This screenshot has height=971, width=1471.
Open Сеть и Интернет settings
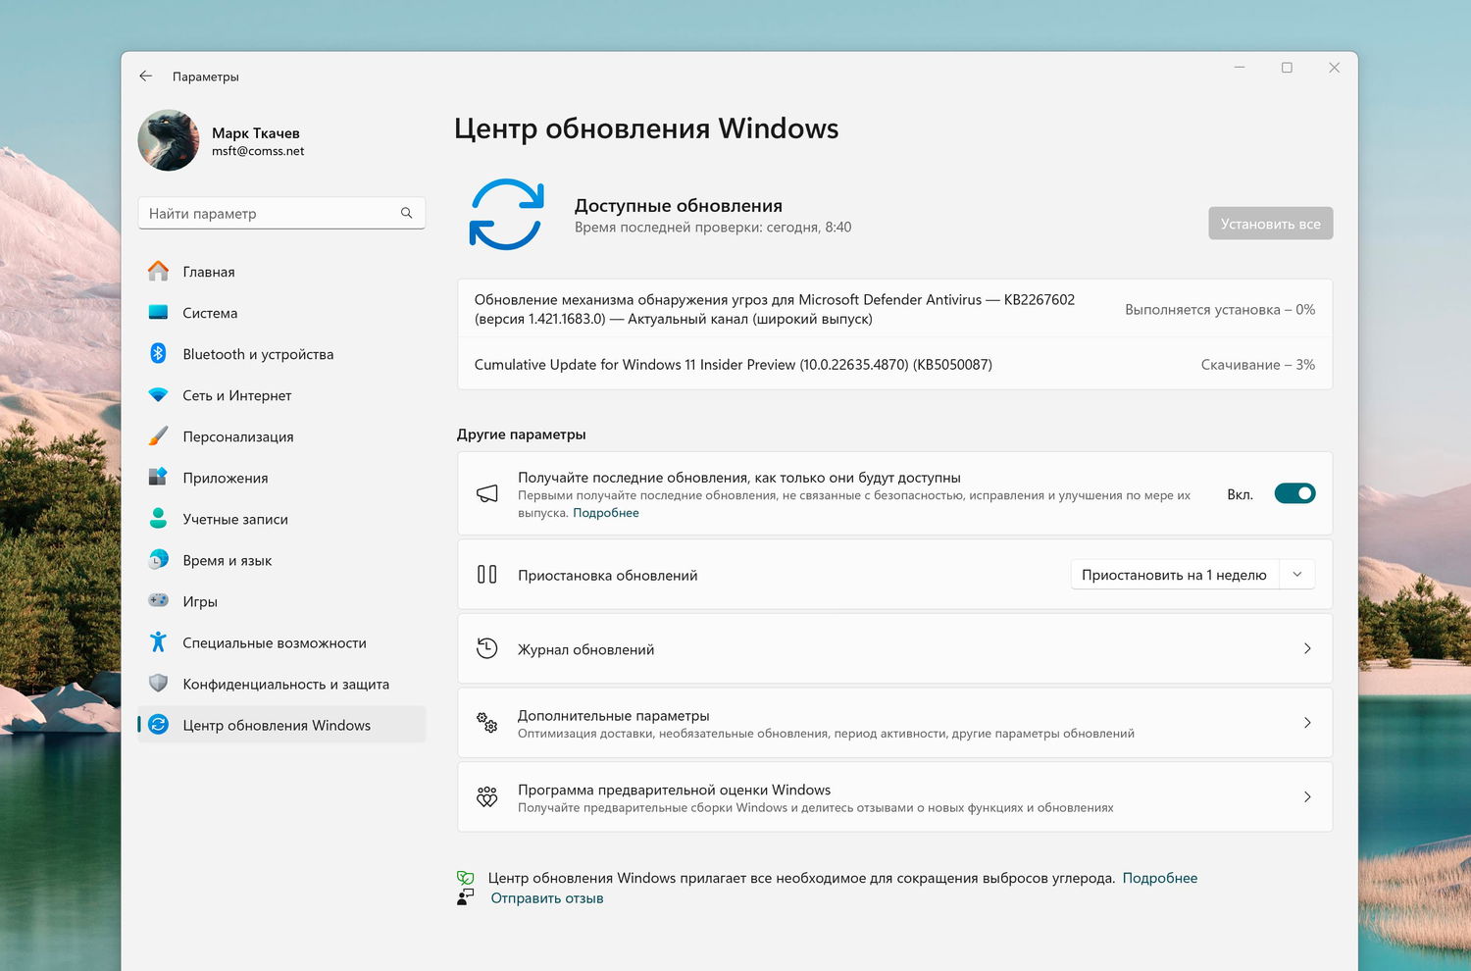click(x=282, y=395)
